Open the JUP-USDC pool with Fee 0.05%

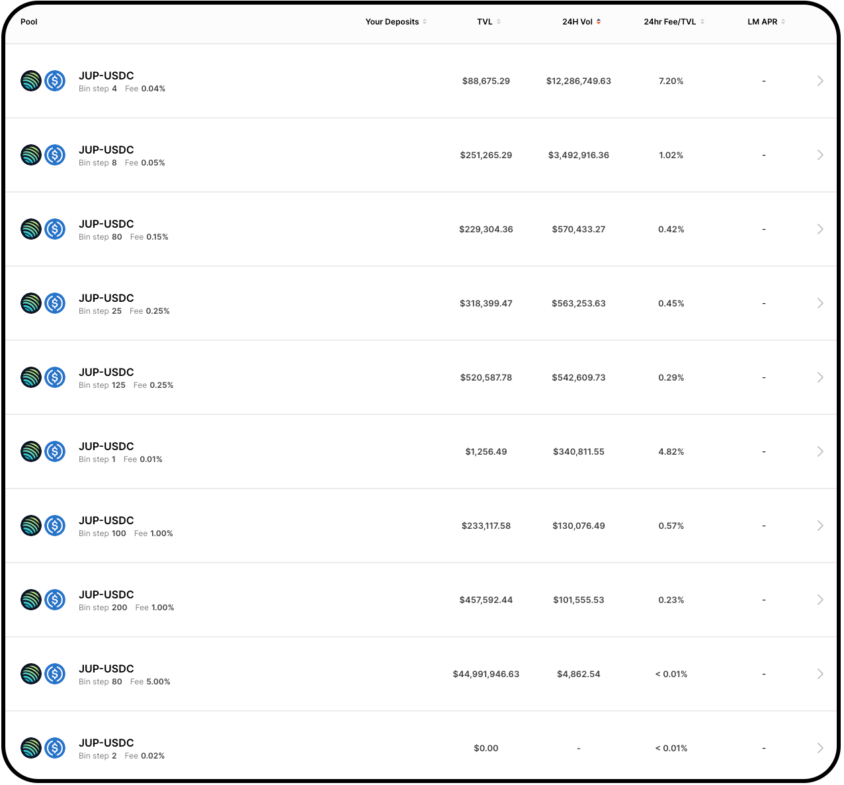[x=106, y=150]
